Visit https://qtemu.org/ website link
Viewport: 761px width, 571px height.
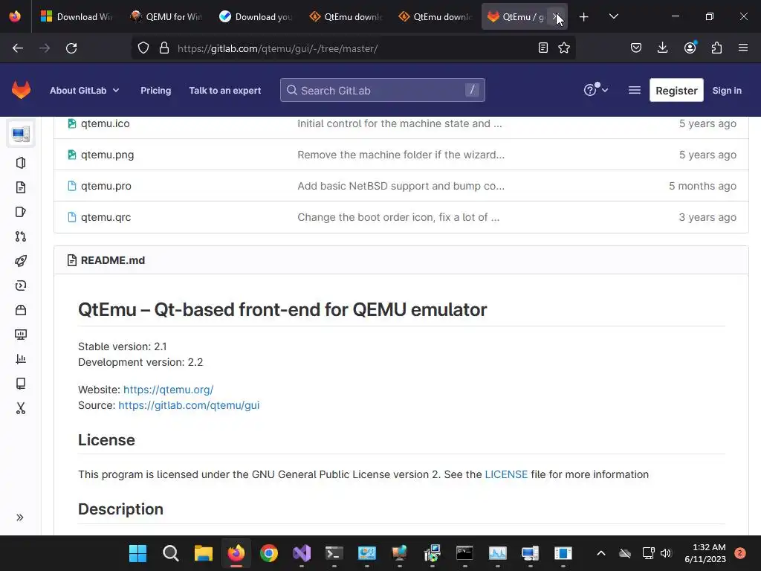click(168, 390)
